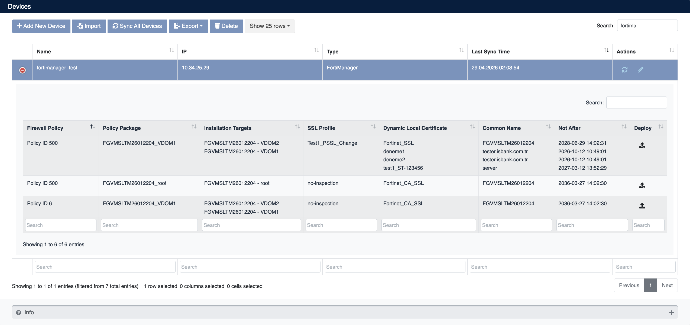Sort devices by Name column
This screenshot has width=693, height=327.
[x=171, y=50]
